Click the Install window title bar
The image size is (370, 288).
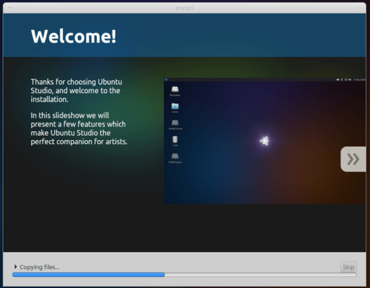pos(184,8)
